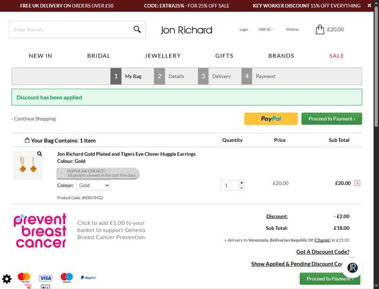Click the POPULAR CHOICE! badge
This screenshot has height=289, width=379.
(98, 173)
